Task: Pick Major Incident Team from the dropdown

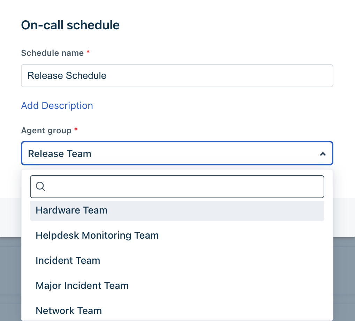Action: [x=82, y=285]
